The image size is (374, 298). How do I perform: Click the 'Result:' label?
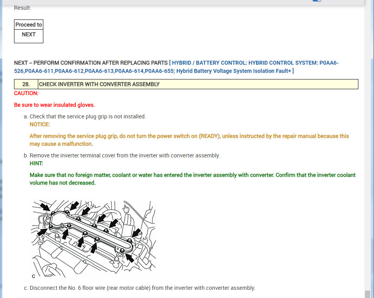[x=23, y=8]
